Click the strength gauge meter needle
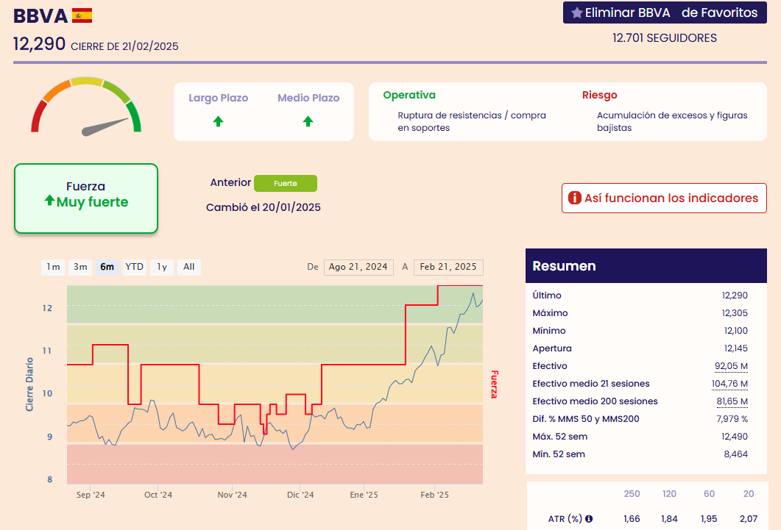This screenshot has height=530, width=781. [x=105, y=126]
